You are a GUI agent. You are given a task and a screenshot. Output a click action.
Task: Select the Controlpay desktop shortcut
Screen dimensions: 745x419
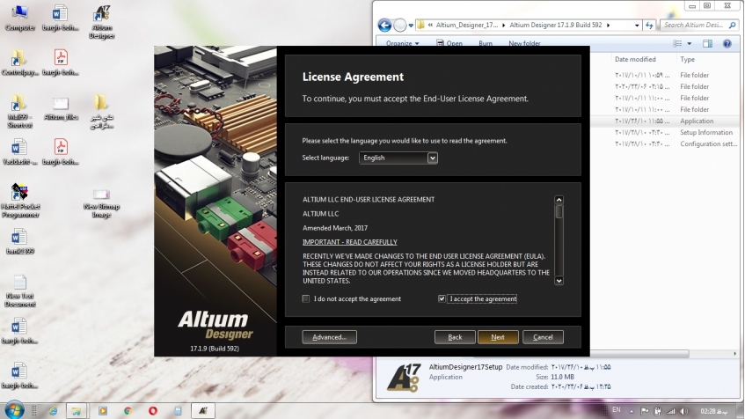point(19,62)
